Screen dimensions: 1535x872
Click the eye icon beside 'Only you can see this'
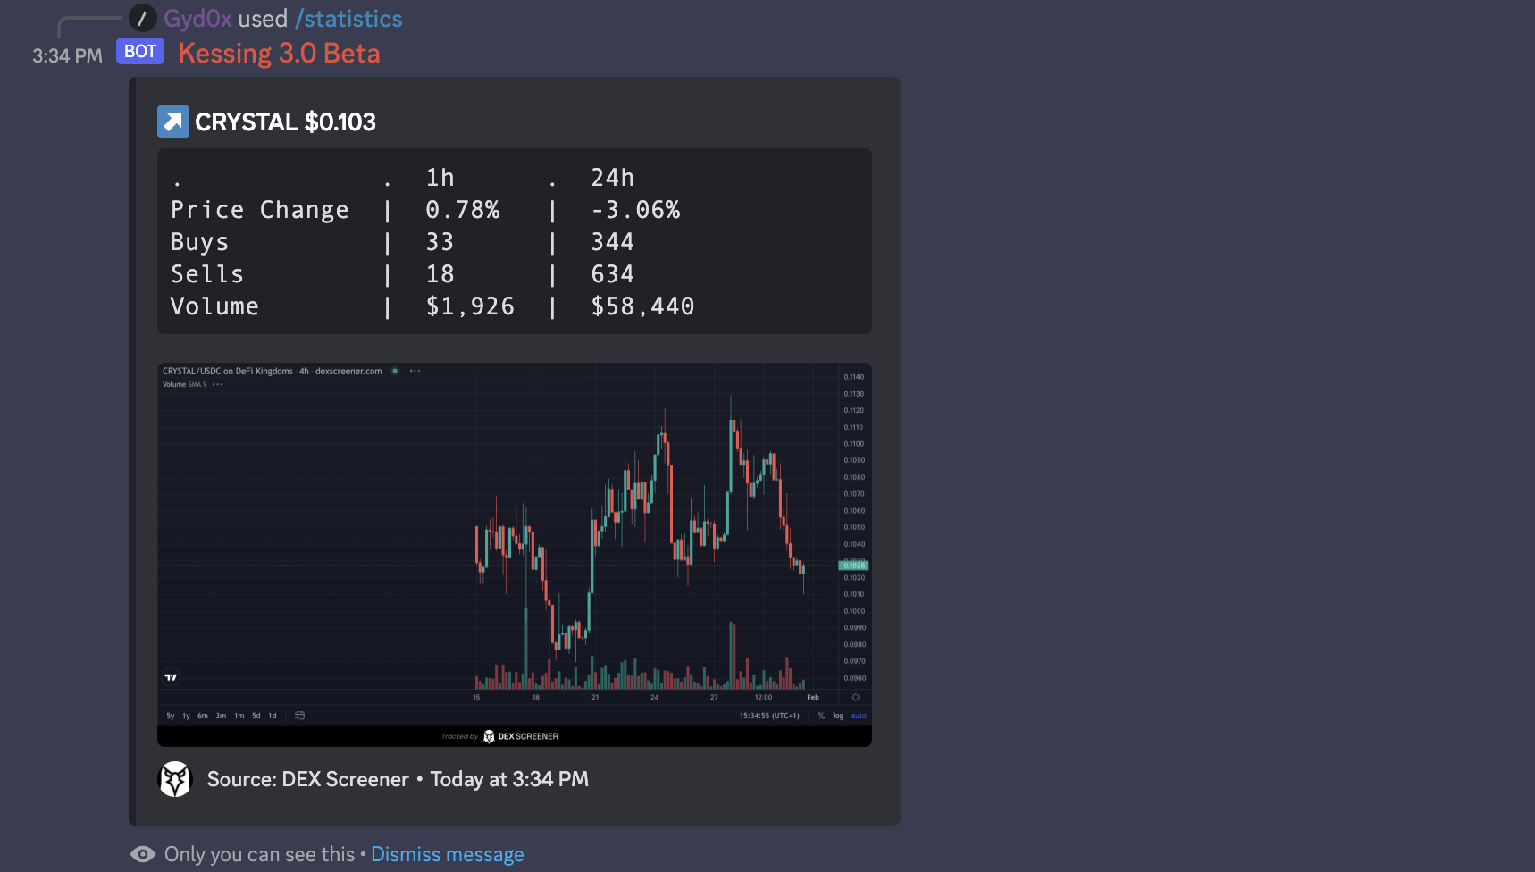point(143,854)
